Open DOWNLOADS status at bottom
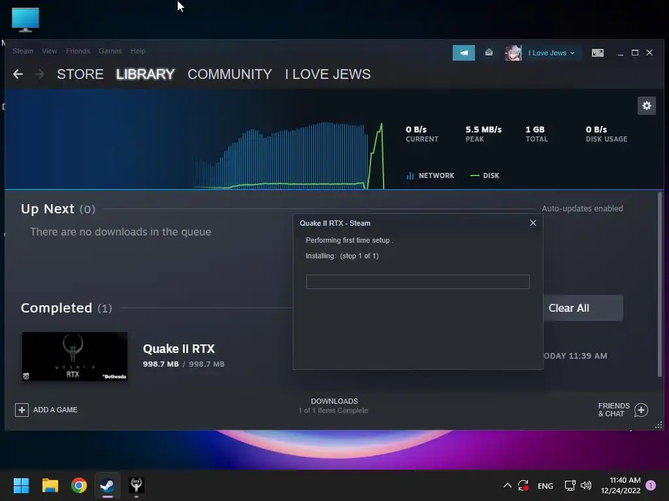Viewport: 669px width, 501px height. pyautogui.click(x=334, y=406)
